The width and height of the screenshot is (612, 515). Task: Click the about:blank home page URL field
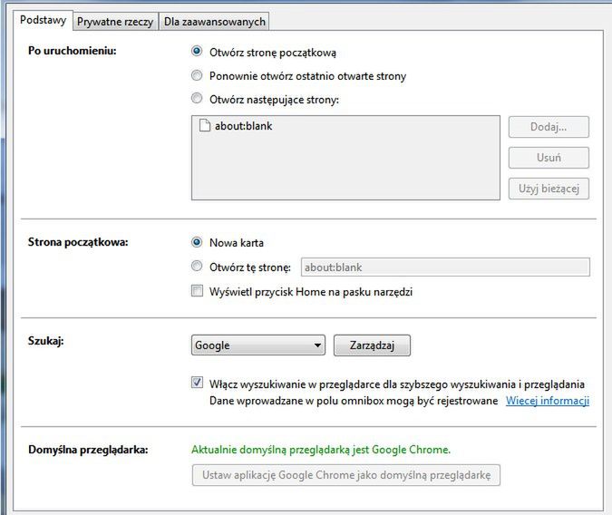point(445,267)
